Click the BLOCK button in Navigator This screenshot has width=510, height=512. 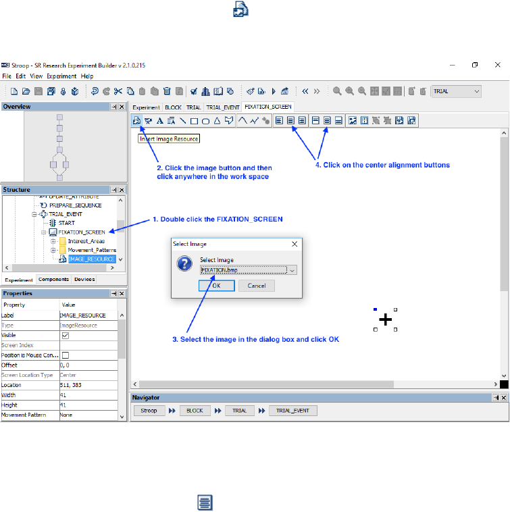(195, 411)
